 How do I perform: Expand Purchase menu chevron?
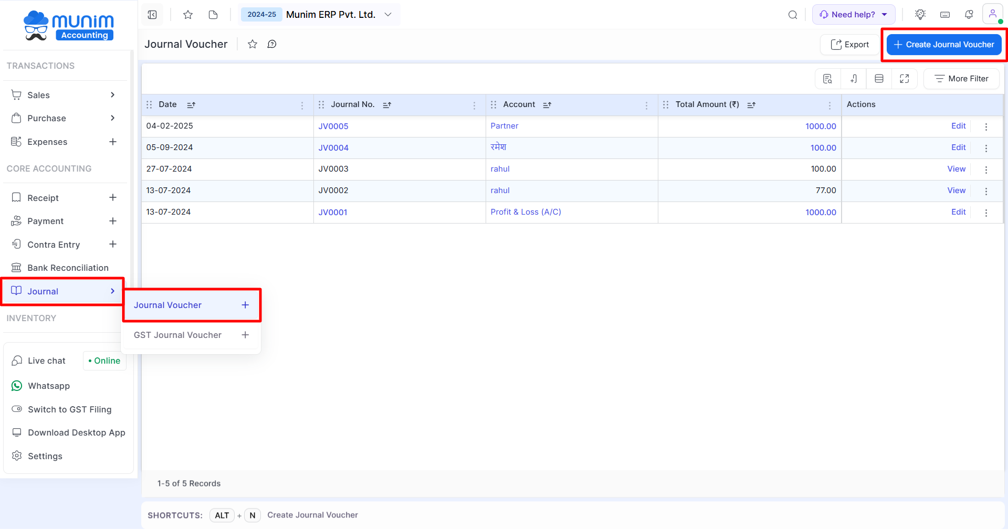click(x=112, y=118)
